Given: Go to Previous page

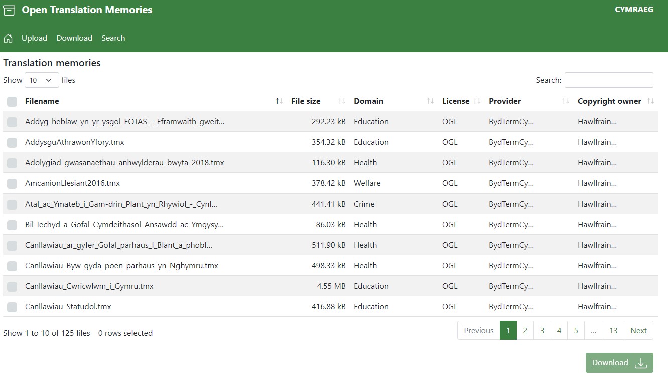Looking at the screenshot, I should click(479, 331).
